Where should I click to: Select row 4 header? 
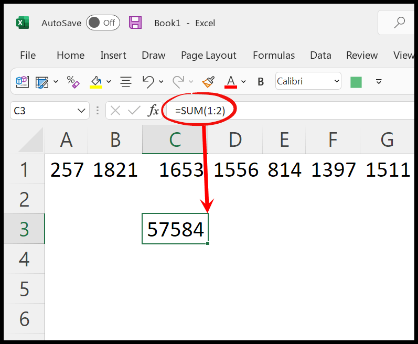[x=24, y=259]
